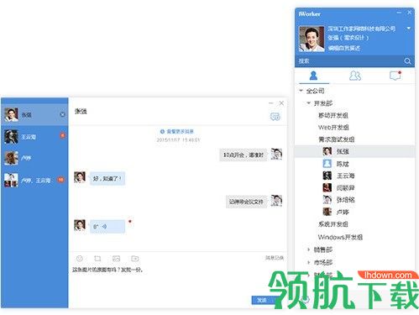Click 陈斌's default avatar in the contact tree
419x315 pixels.
click(327, 164)
